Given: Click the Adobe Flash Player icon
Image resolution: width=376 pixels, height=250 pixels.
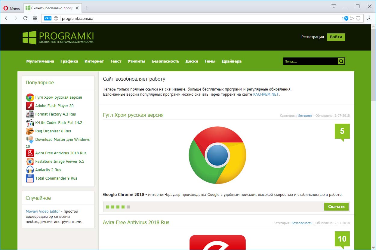Looking at the screenshot, I should coord(30,106).
